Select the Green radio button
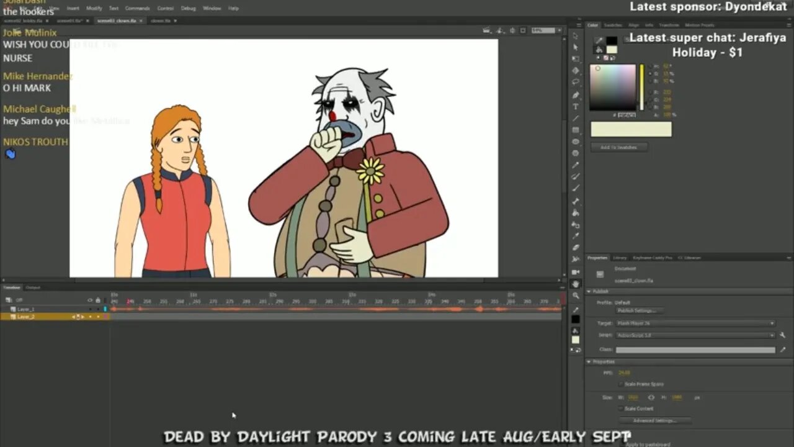This screenshot has width=794, height=447. point(650,99)
